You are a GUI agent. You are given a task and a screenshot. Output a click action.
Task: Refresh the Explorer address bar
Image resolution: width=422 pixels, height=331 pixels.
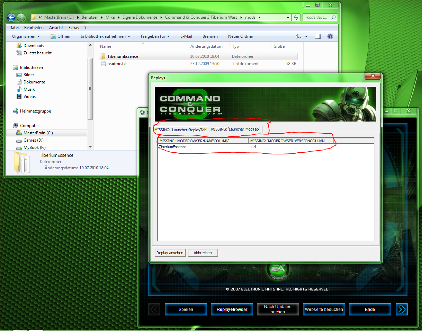296,17
